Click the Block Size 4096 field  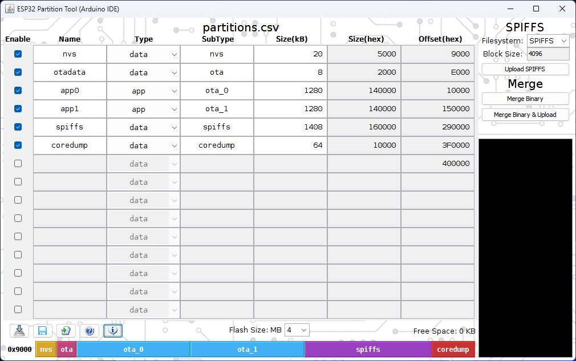pos(548,54)
